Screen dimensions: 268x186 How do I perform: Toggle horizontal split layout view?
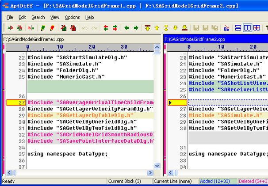pos(238,28)
